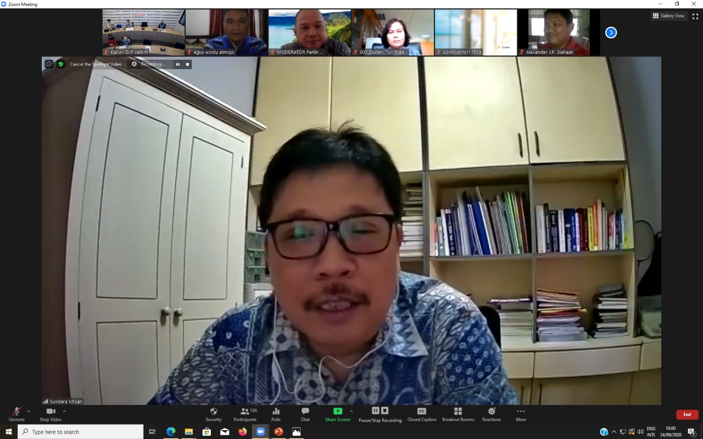Enable Closed Caption
703x439 pixels.
click(x=421, y=412)
